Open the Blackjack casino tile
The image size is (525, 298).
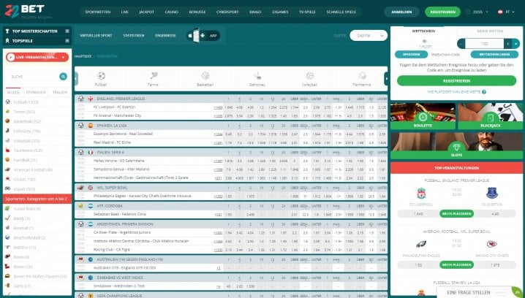[491, 116]
